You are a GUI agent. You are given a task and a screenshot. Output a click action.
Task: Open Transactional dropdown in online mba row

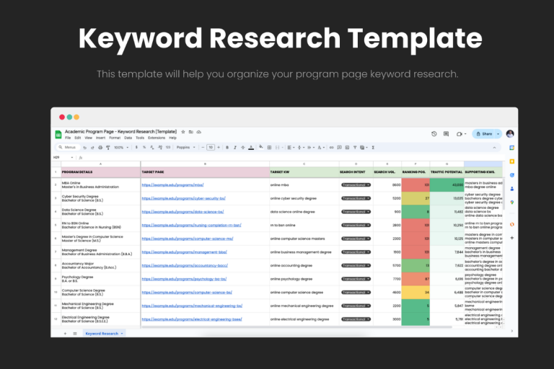click(x=356, y=184)
